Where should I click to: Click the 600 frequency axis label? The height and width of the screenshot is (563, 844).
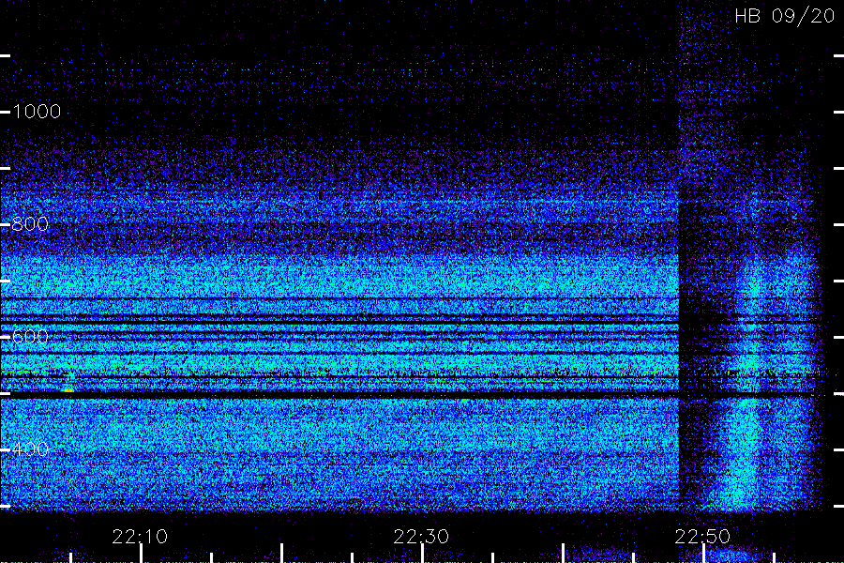30,337
